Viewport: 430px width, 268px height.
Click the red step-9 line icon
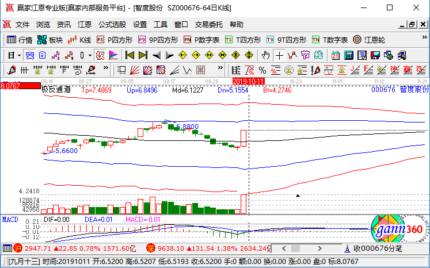click(x=69, y=55)
